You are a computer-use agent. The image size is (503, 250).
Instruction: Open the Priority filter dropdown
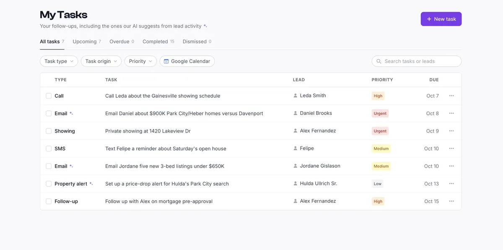pos(140,61)
